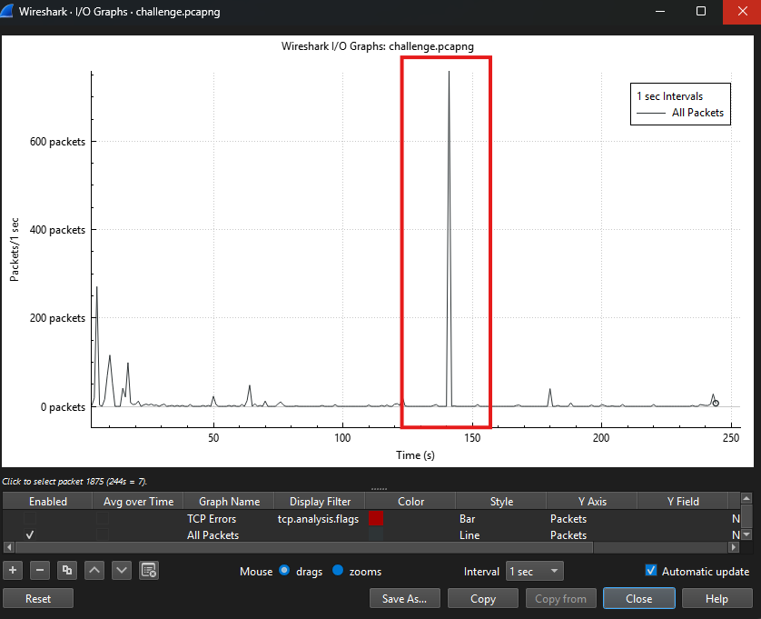Select the Mouse zooms radio button
This screenshot has width=761, height=619.
tap(338, 570)
